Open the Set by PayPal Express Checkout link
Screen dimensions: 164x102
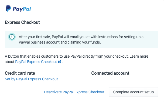(31, 79)
